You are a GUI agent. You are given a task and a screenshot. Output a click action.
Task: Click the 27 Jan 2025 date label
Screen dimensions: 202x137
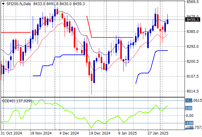tap(158, 133)
